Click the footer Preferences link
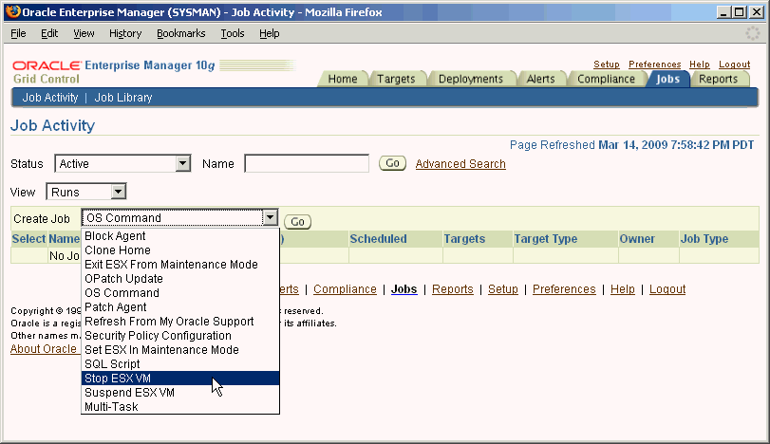 click(564, 289)
